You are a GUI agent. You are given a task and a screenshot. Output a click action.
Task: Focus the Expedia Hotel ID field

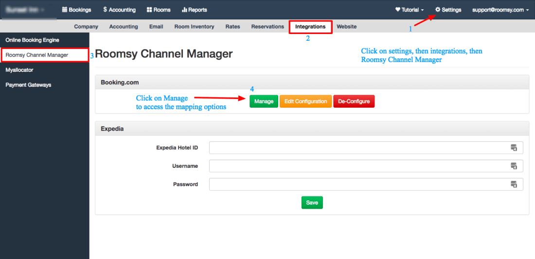tap(366, 148)
